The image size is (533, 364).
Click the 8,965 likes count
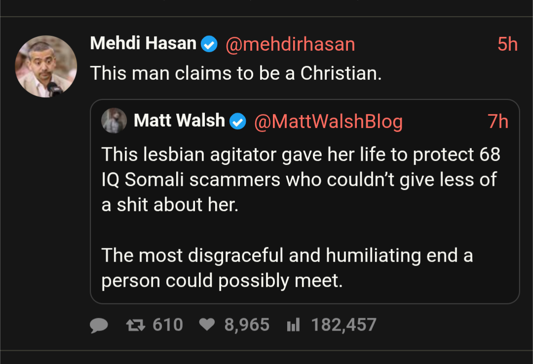247,325
